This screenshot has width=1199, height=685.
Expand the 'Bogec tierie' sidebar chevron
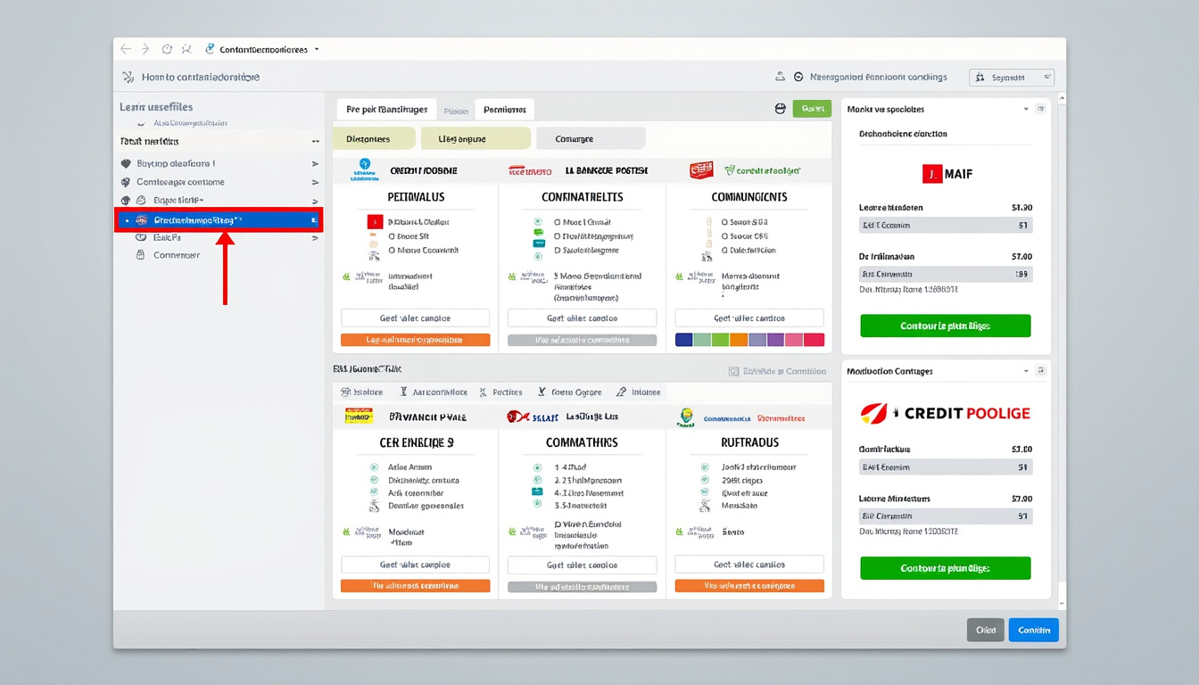click(315, 201)
